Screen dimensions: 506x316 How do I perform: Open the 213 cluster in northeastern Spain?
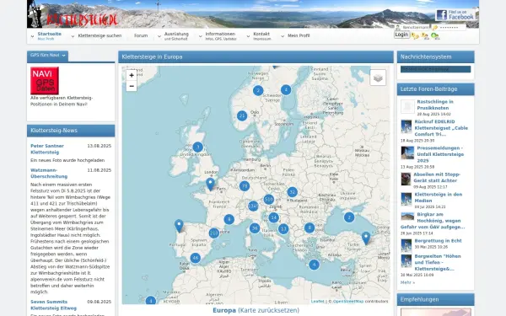point(213,233)
